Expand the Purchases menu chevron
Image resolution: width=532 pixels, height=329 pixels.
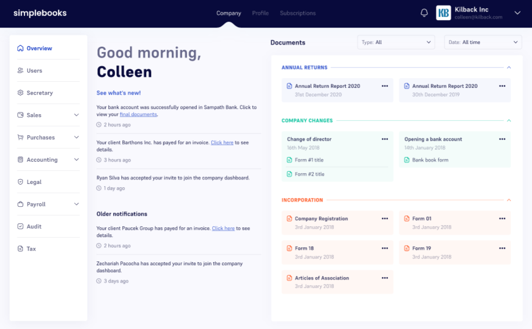pyautogui.click(x=76, y=137)
